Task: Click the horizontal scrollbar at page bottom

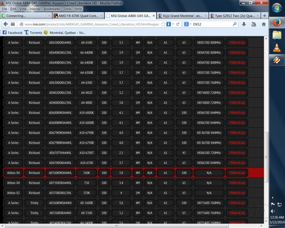Action: (x=116, y=226)
